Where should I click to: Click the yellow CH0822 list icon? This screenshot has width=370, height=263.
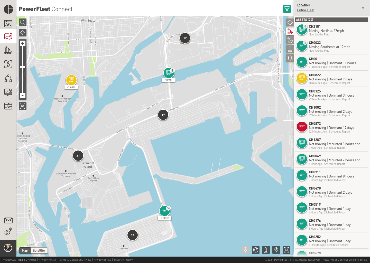tap(302, 78)
